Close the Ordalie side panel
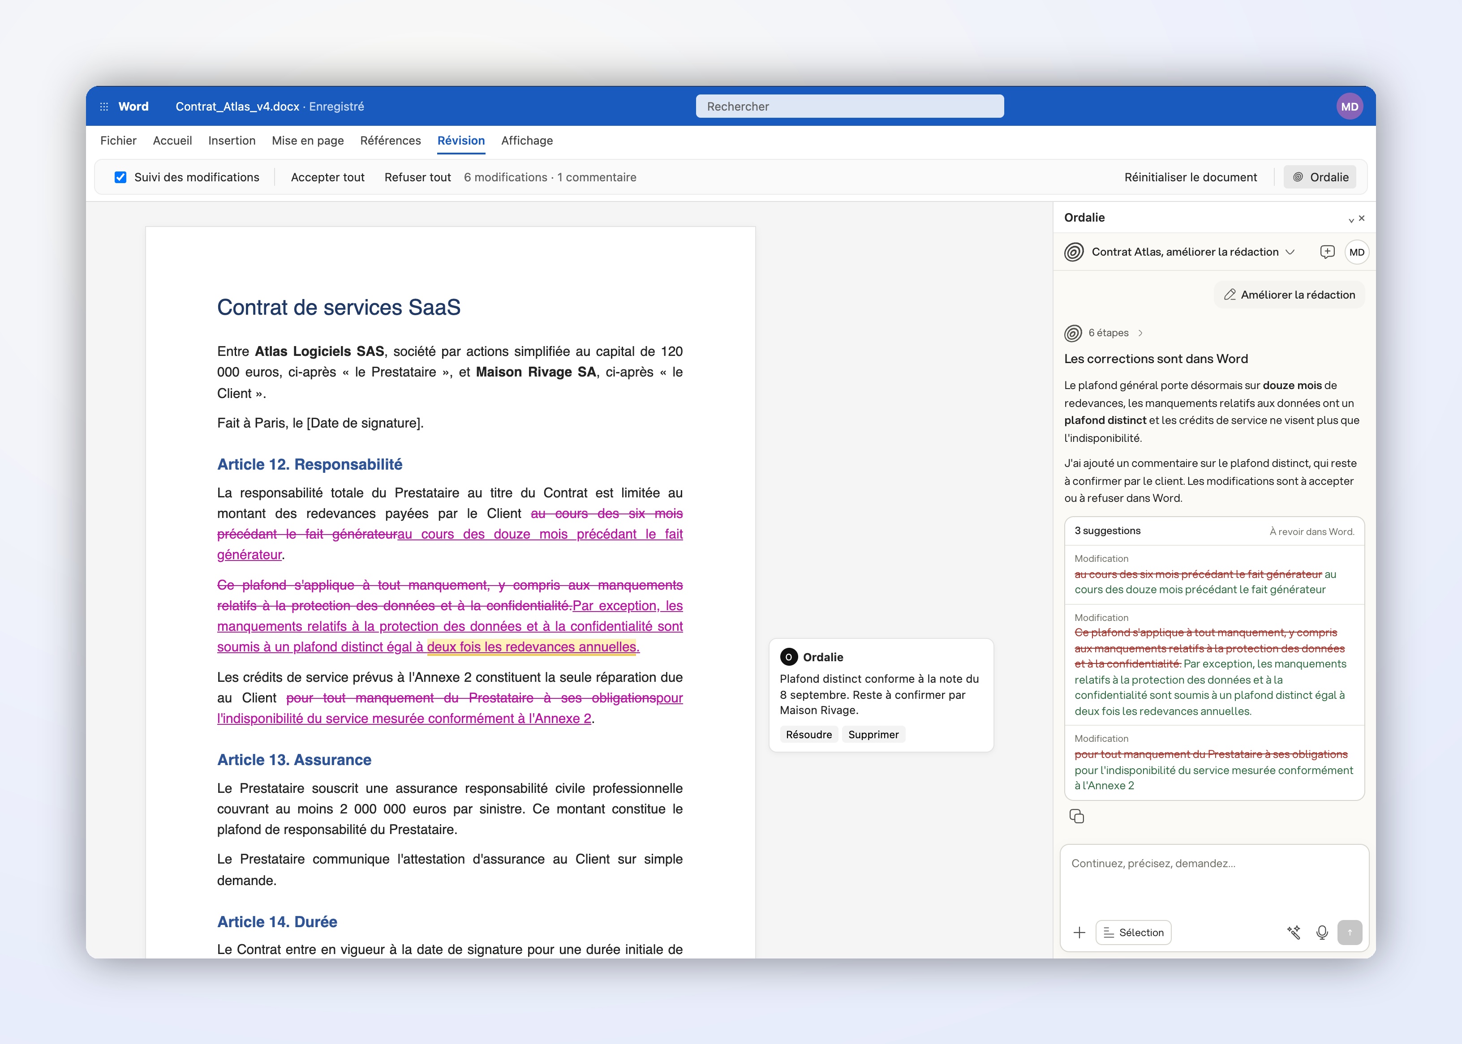 click(1362, 218)
